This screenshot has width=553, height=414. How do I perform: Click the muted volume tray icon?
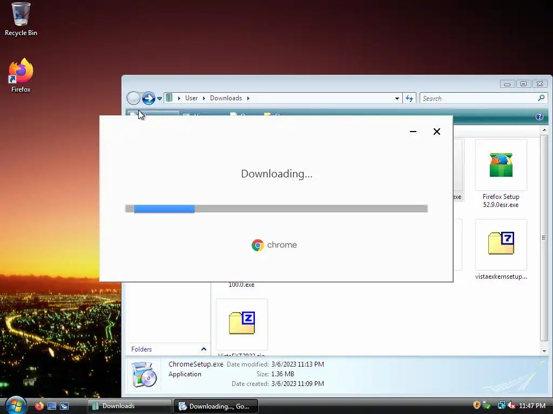point(511,405)
